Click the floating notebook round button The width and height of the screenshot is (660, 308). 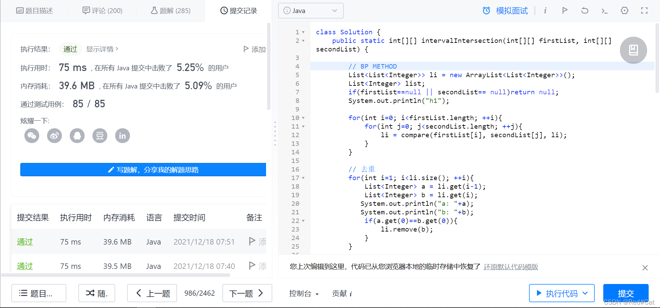tap(634, 50)
